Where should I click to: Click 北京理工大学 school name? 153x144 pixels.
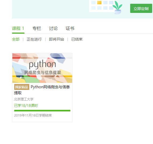(24, 99)
